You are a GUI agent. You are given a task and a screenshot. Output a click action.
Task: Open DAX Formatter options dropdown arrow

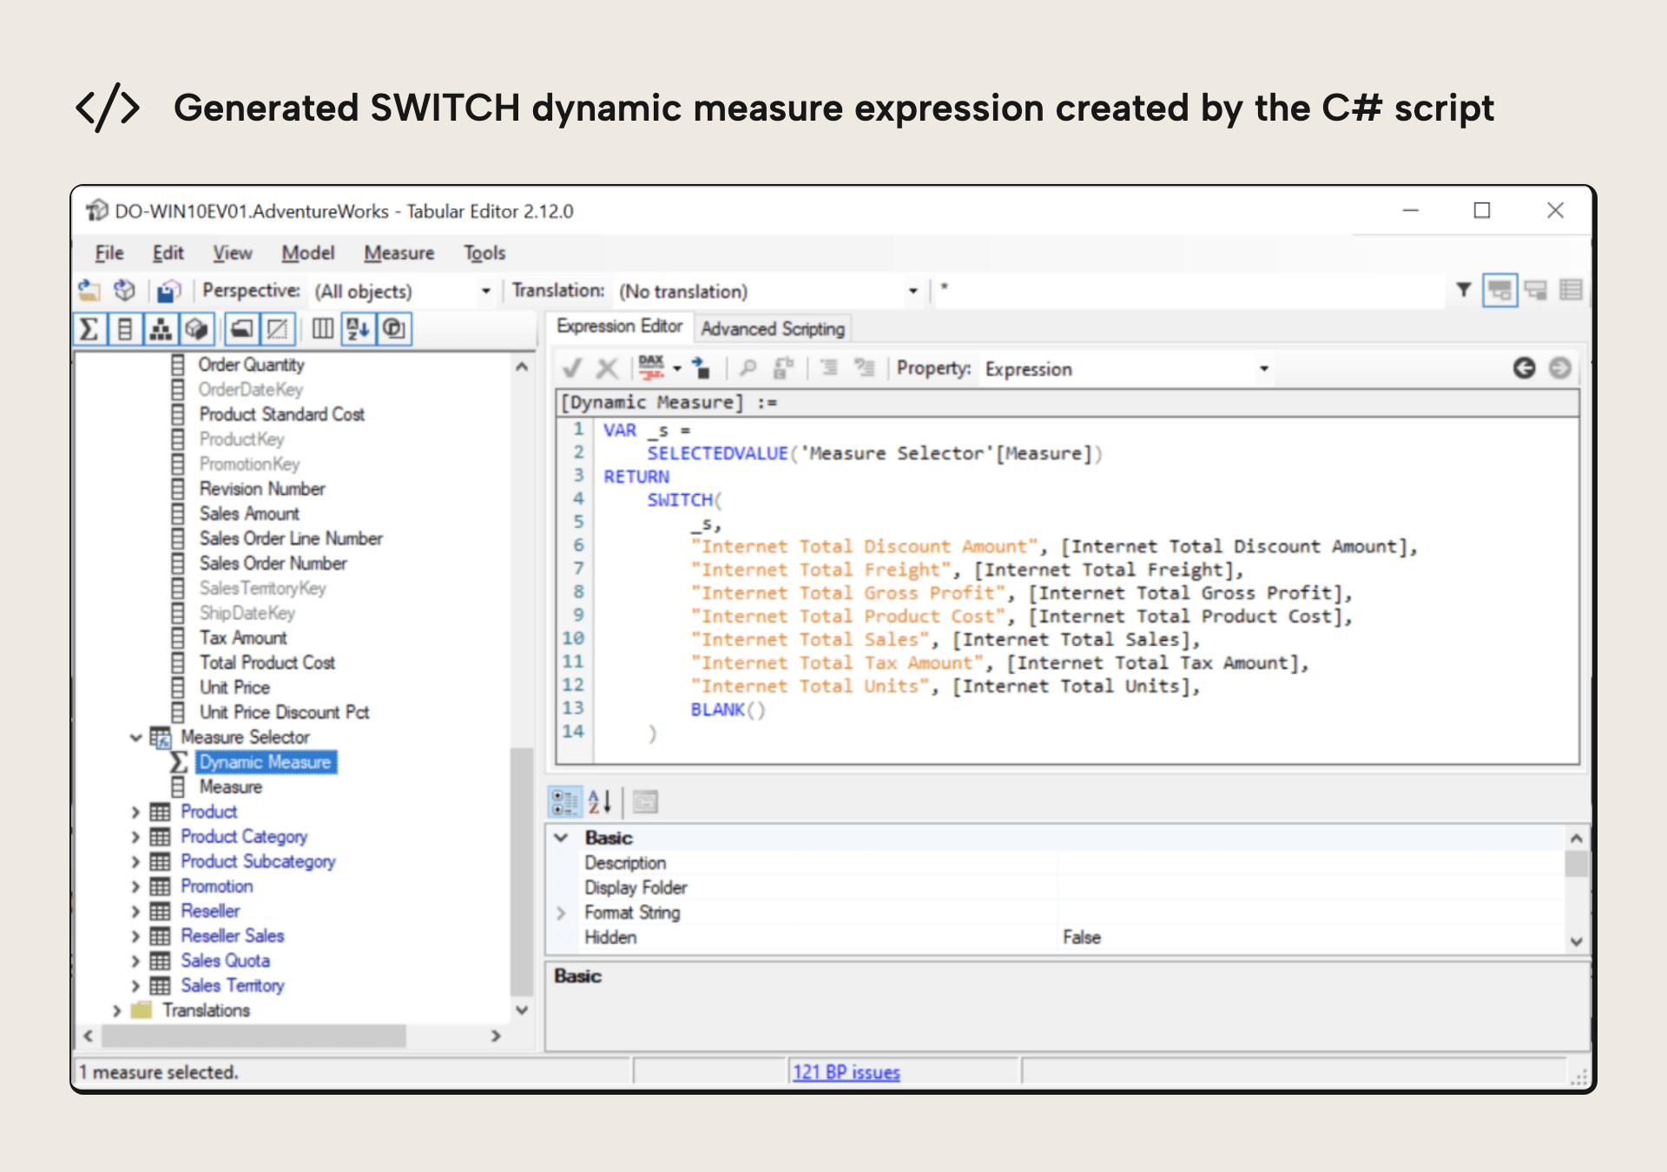tap(677, 369)
